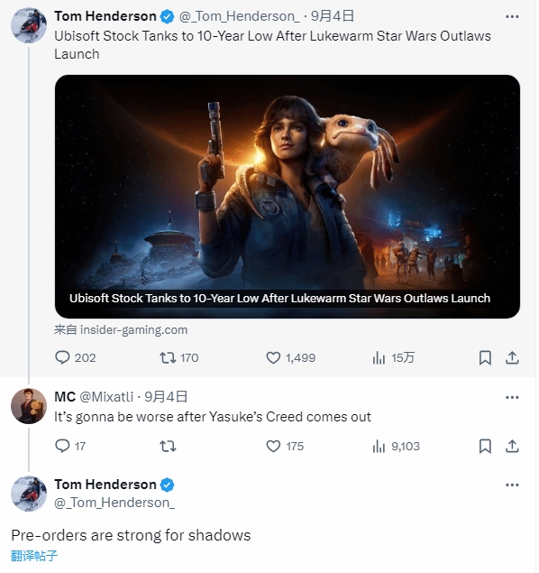View analytics for the 15万 views tweet
This screenshot has width=539, height=573.
click(x=393, y=357)
